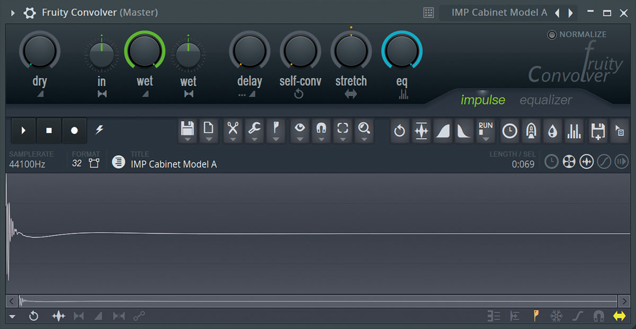Go to the previous preset arrow

click(x=558, y=12)
